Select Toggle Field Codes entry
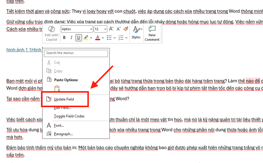 [69, 116]
